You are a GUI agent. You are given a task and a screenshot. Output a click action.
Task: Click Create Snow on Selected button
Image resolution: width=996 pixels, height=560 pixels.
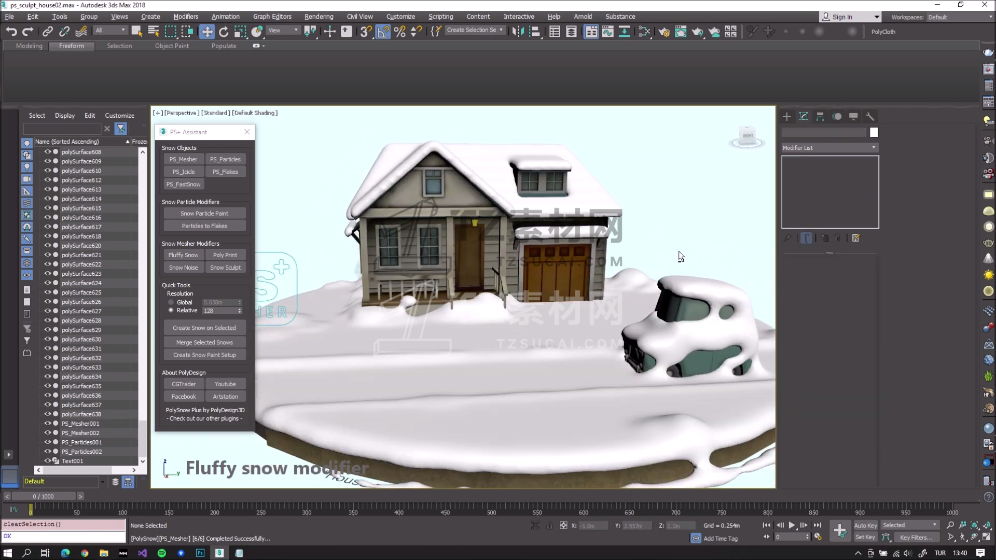click(204, 328)
